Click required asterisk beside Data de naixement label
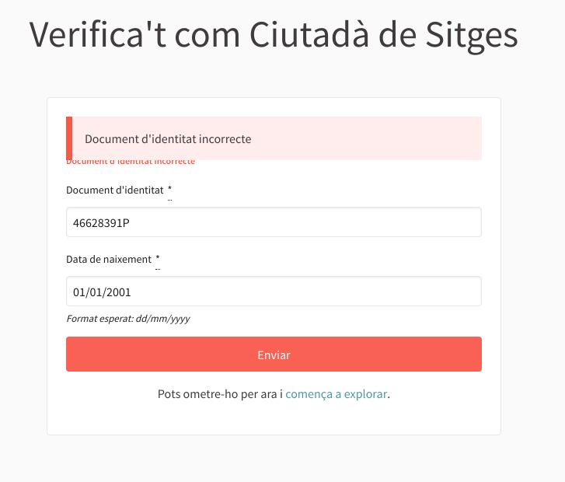This screenshot has width=565, height=482. point(158,259)
